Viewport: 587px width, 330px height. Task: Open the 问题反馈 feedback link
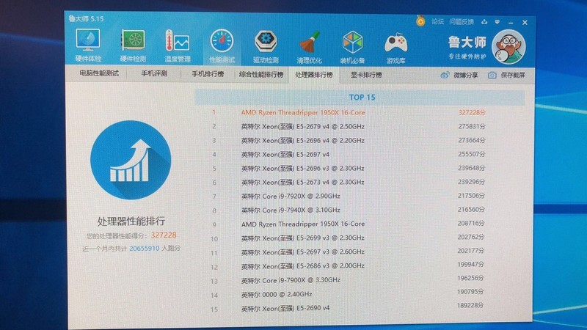(x=462, y=22)
